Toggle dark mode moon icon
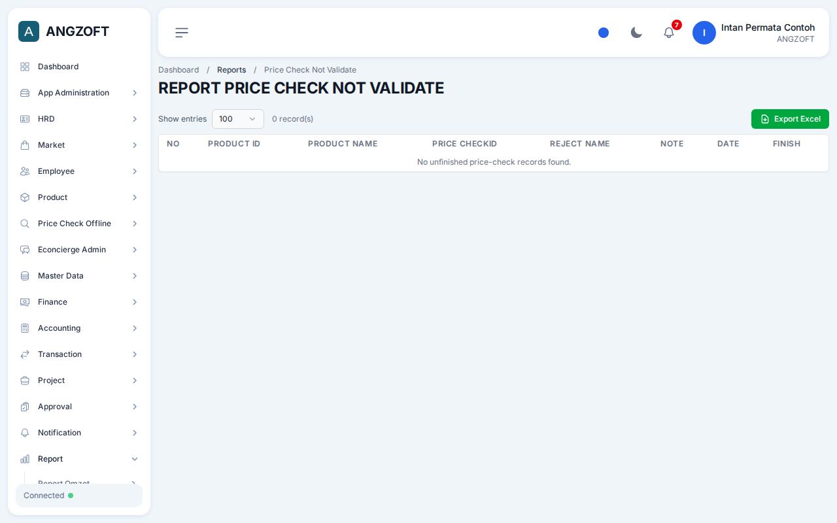Image resolution: width=837 pixels, height=523 pixels. point(636,33)
